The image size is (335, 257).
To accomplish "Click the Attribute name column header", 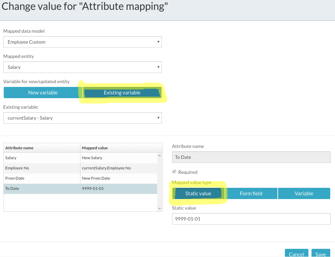I will (42, 148).
